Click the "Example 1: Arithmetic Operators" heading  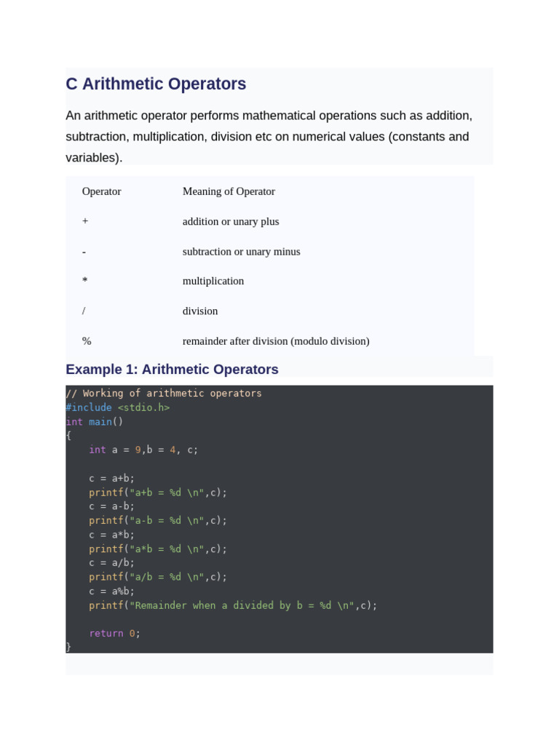pyautogui.click(x=172, y=370)
